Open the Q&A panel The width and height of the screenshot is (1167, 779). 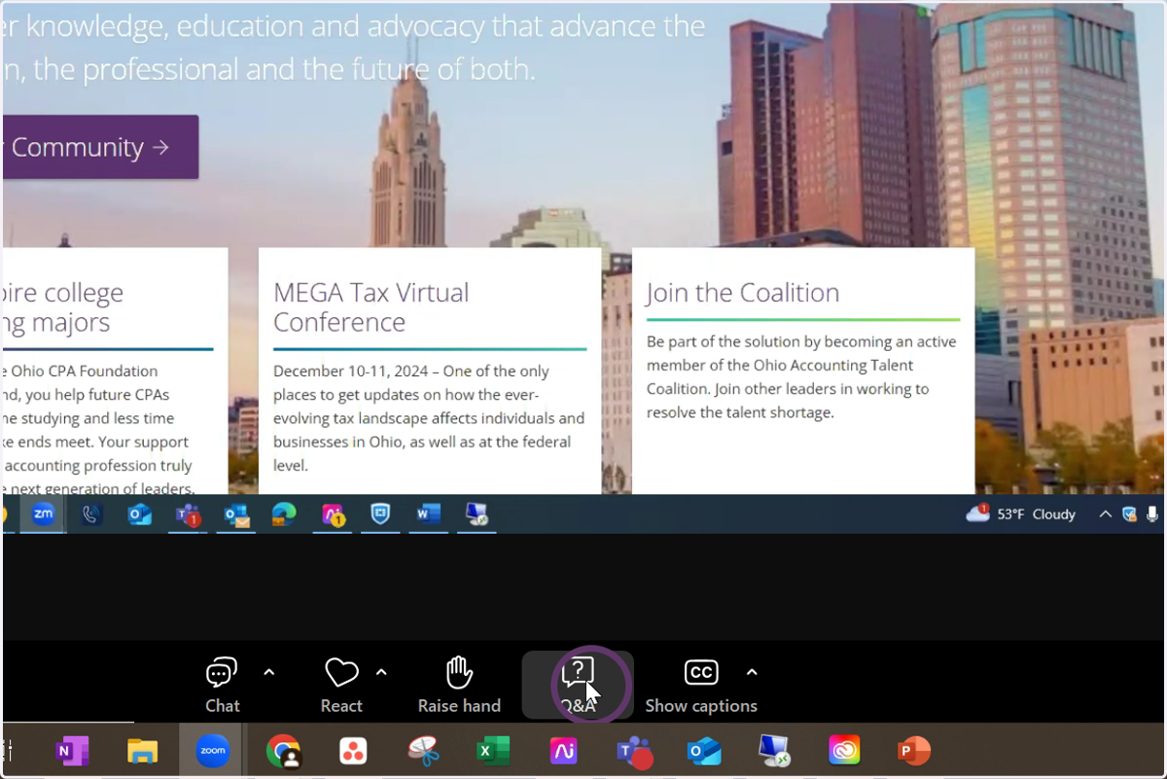tap(578, 685)
